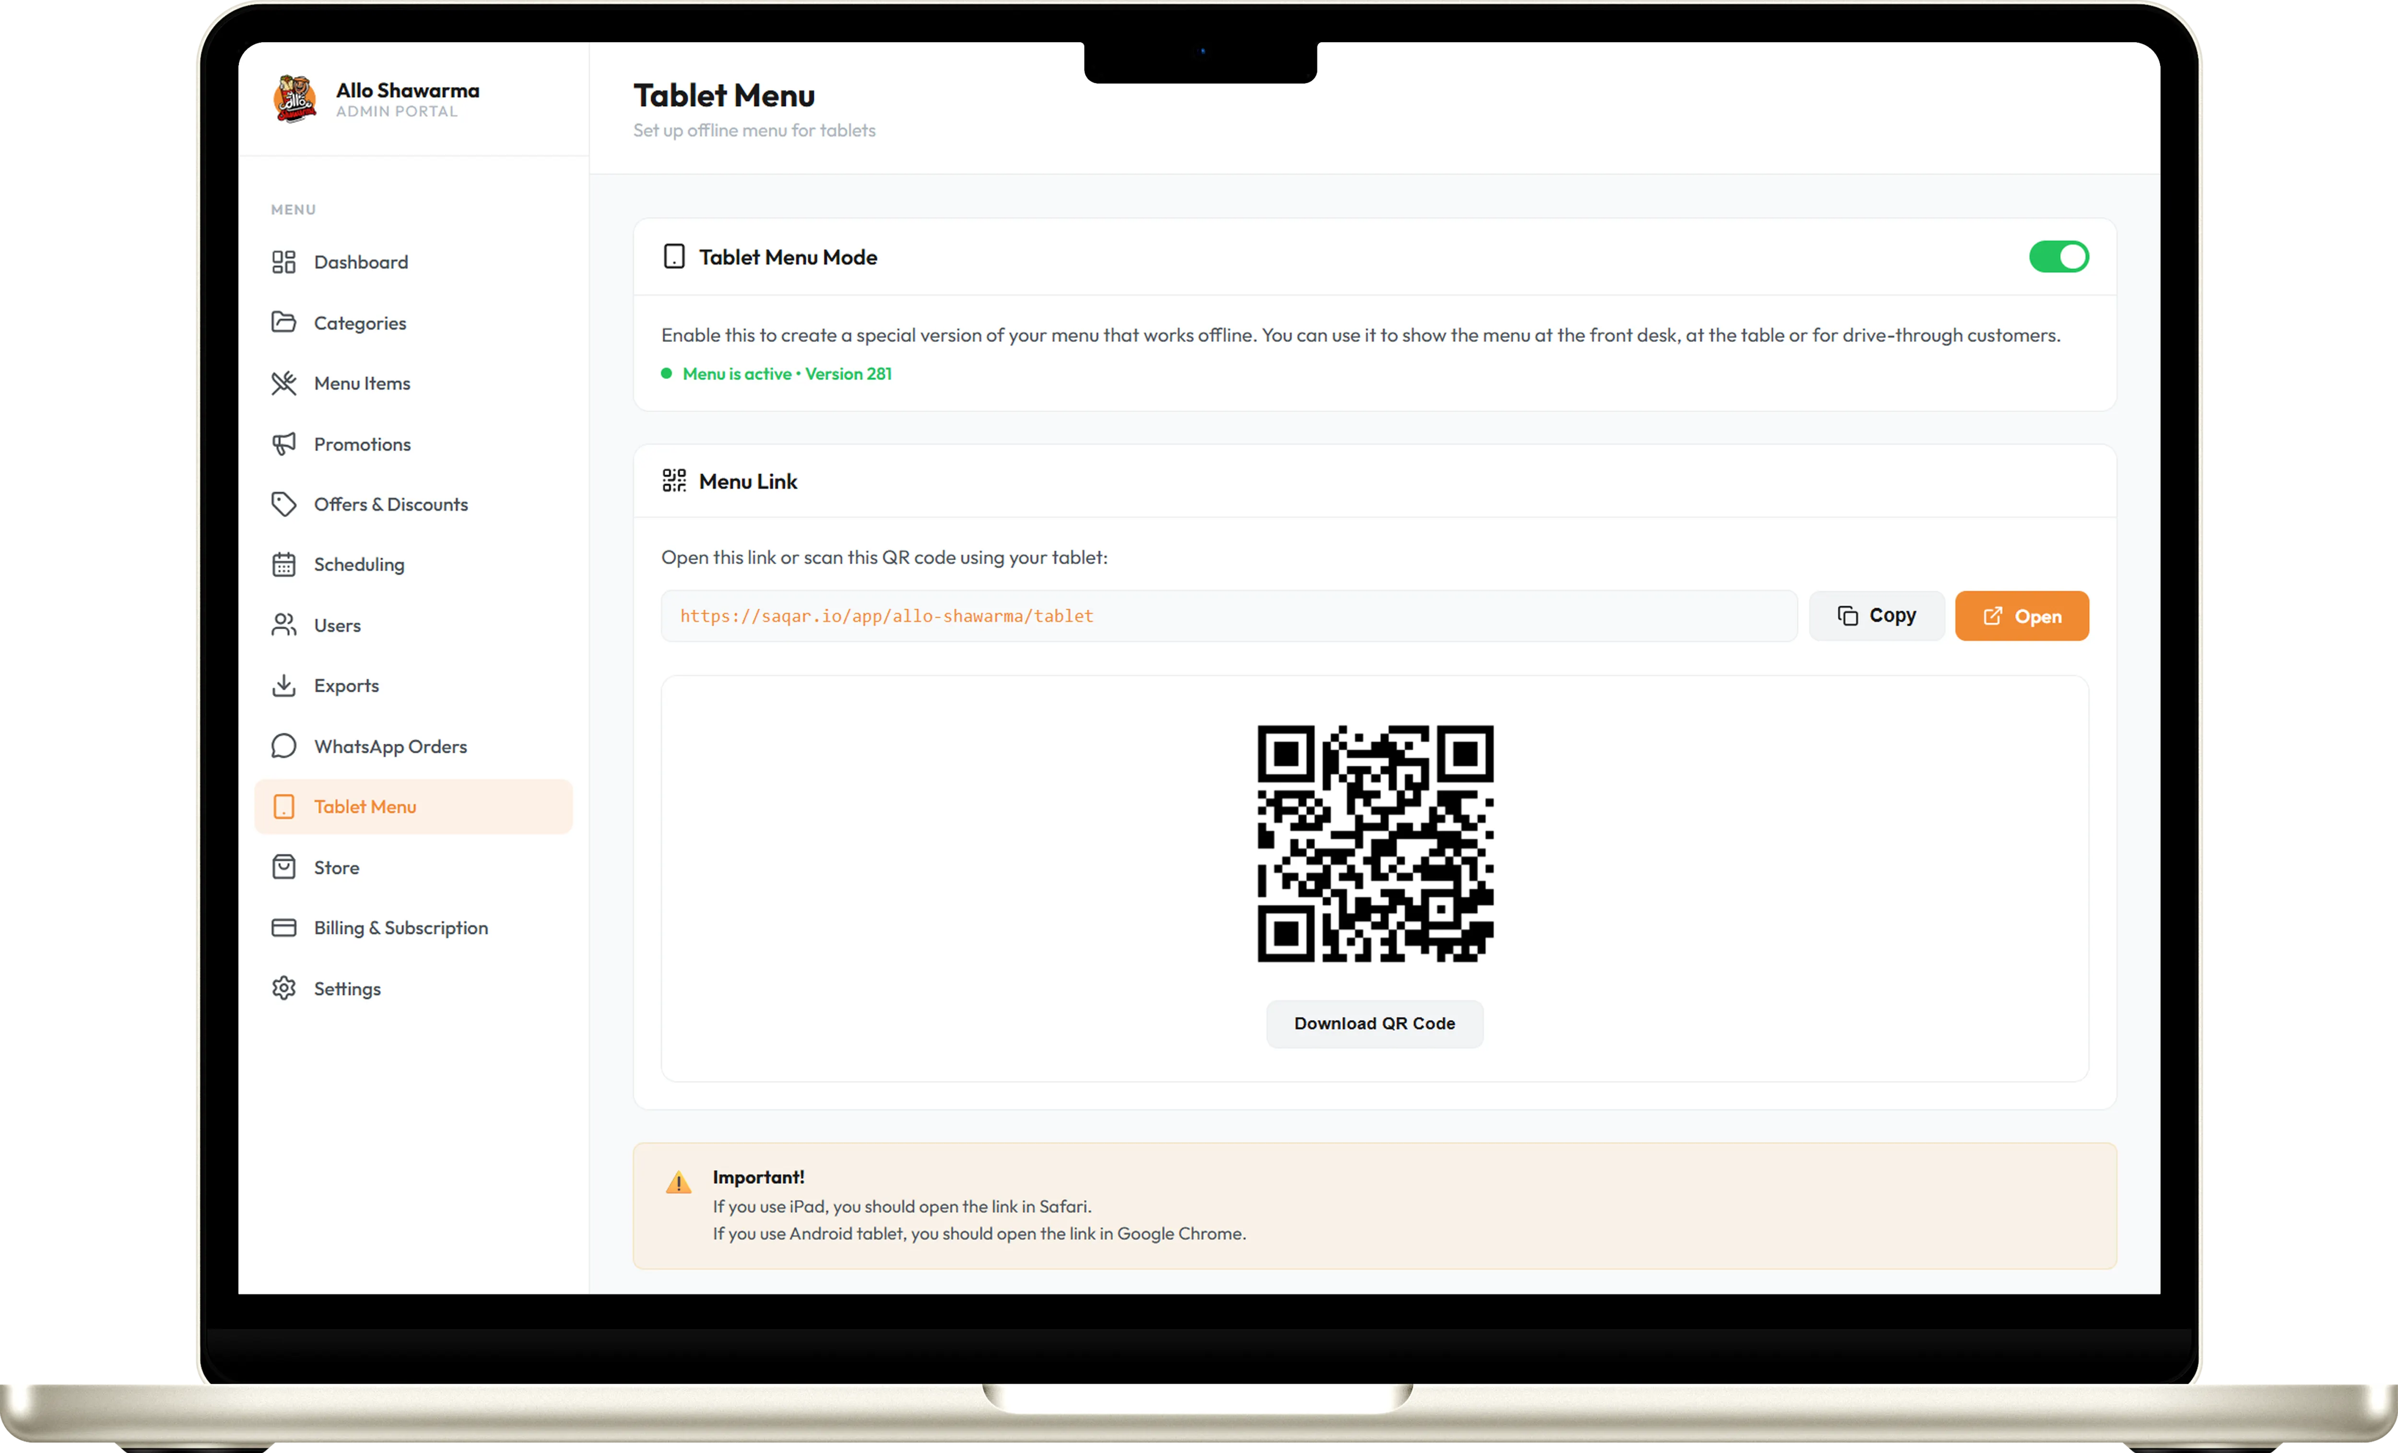Go to Billing & Subscription
The image size is (2398, 1453).
coord(412,927)
